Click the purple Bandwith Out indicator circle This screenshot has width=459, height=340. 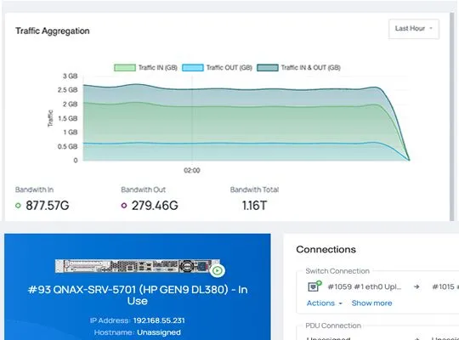pos(124,206)
